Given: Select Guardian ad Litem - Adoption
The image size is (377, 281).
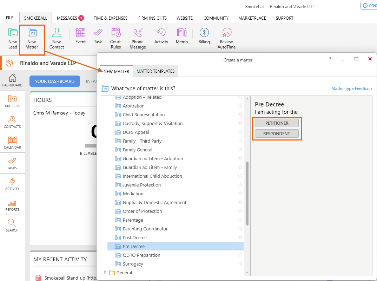Looking at the screenshot, I should pyautogui.click(x=175, y=158).
